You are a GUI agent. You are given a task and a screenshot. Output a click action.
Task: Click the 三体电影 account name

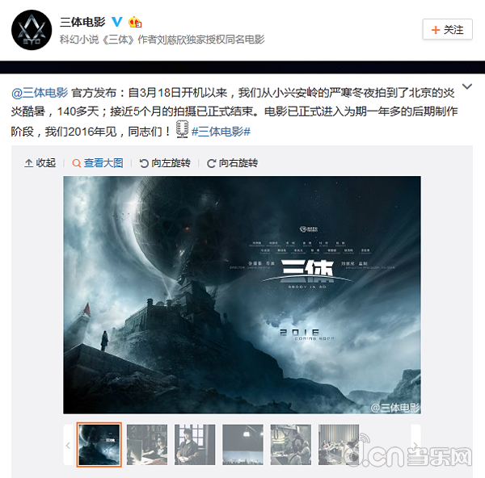pyautogui.click(x=82, y=22)
